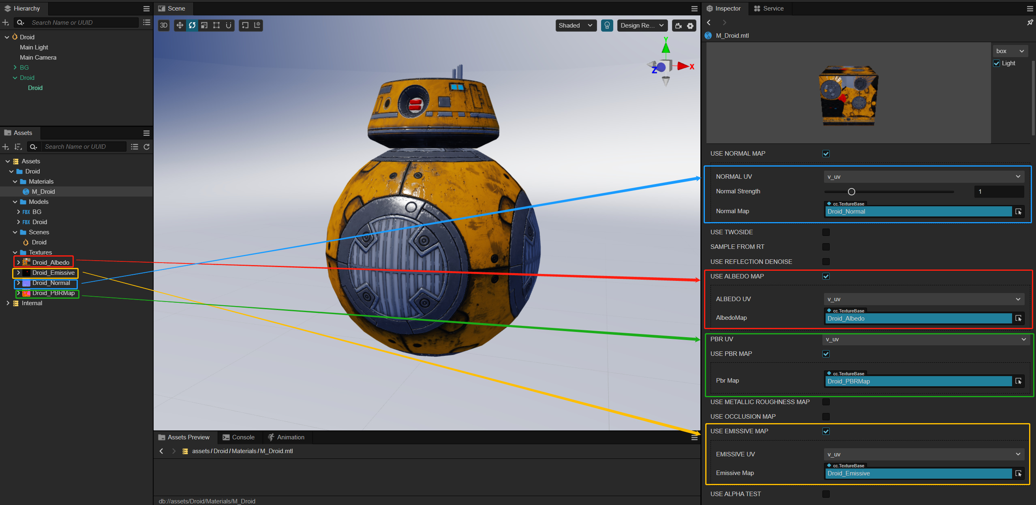Screen dimensions: 1036x505
Task: Select the Scale transform tool
Action: click(x=204, y=26)
